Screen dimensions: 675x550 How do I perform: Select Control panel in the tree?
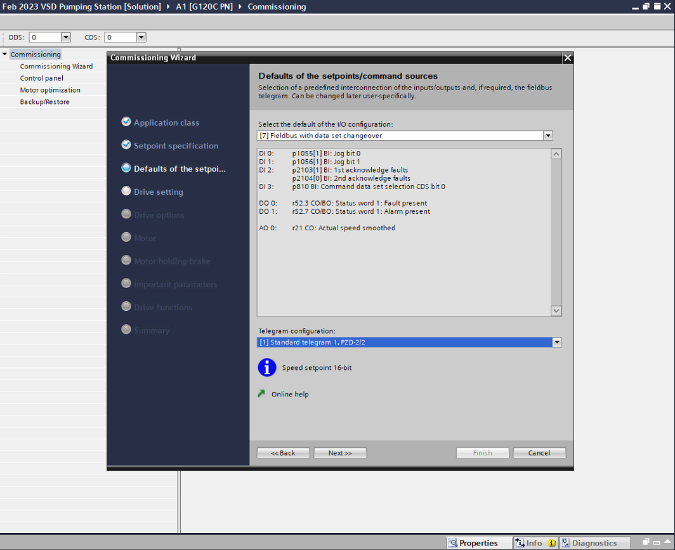point(41,78)
